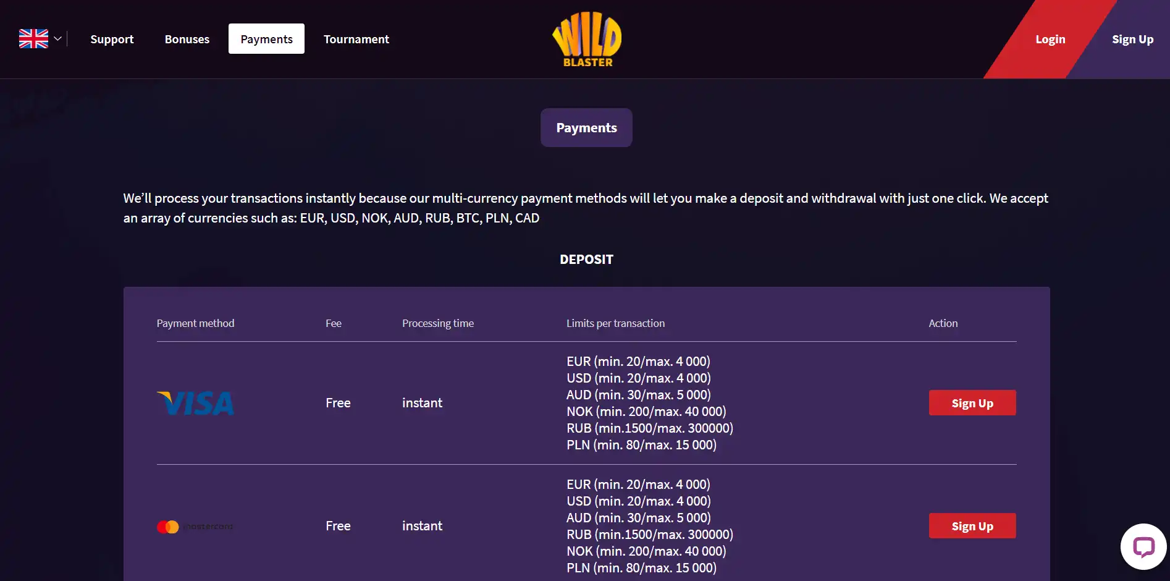Open the Support menu item
Screen dimensions: 1170x581
(112, 39)
